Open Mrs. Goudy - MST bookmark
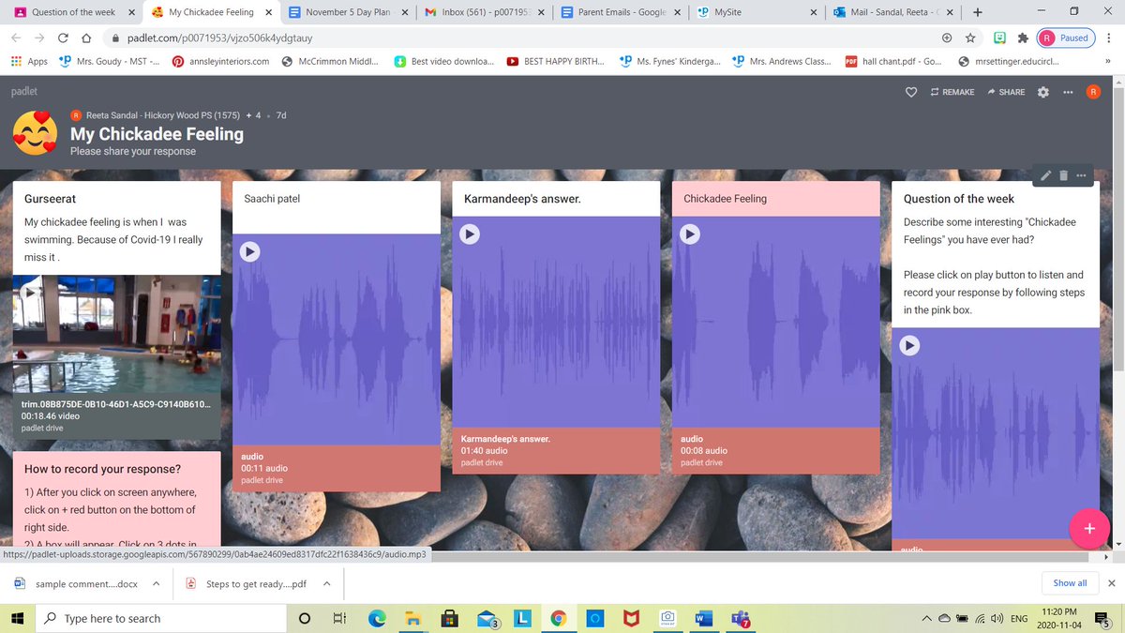The height and width of the screenshot is (633, 1125). (108, 61)
